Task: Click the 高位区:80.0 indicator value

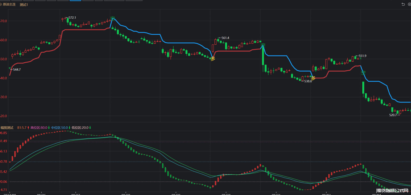Action: tap(39, 128)
